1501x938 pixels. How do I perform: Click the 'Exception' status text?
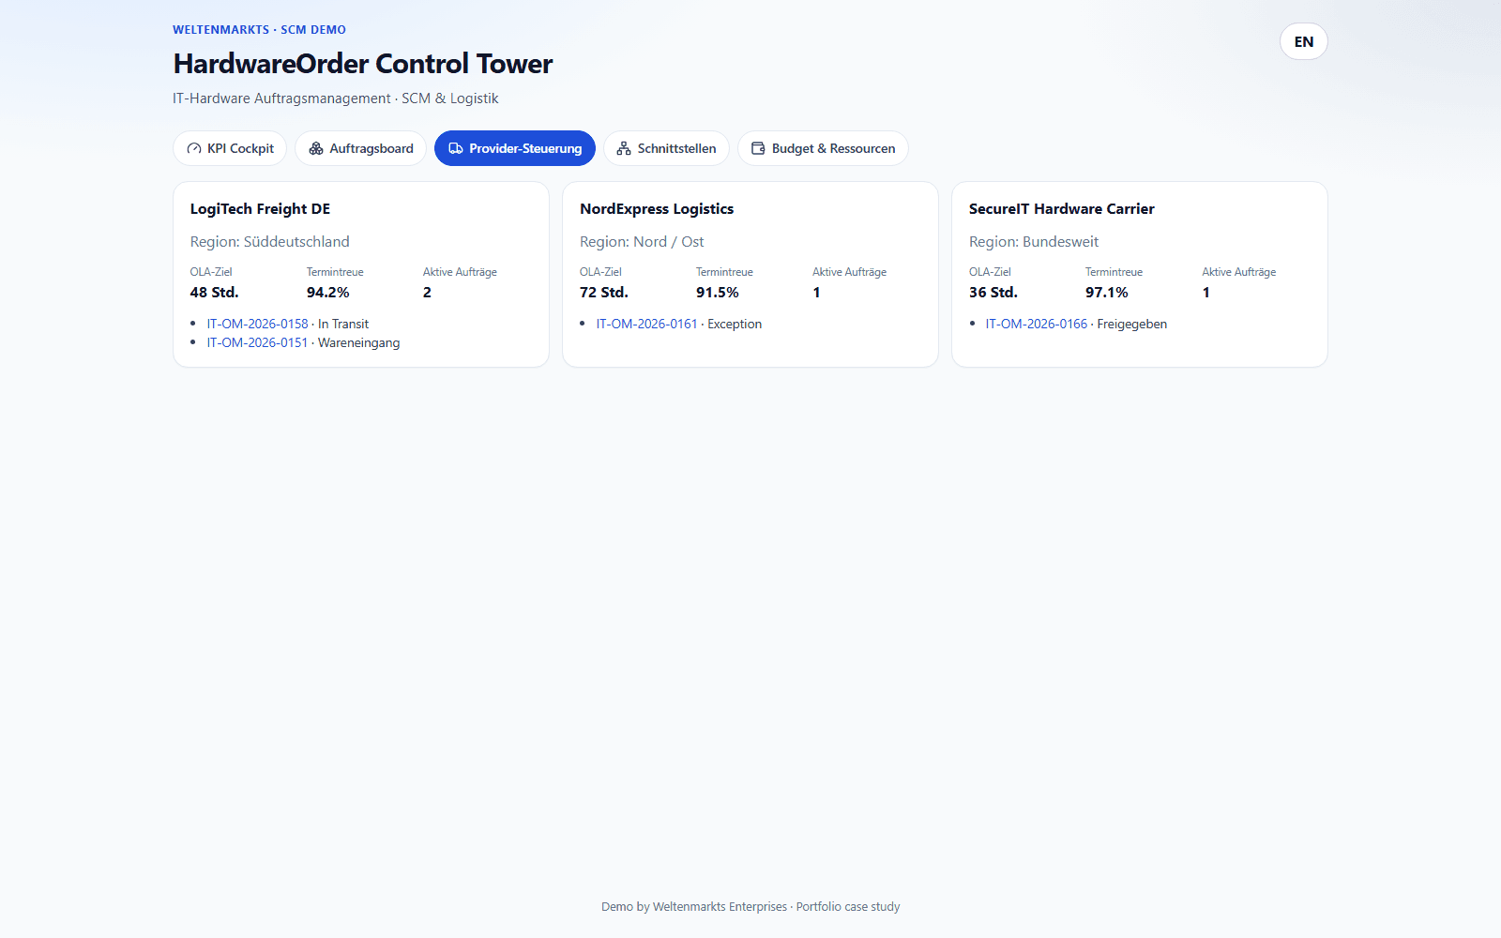coord(735,324)
